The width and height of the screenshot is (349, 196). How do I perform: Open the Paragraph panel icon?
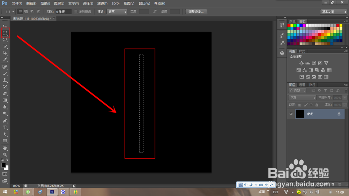[282, 35]
